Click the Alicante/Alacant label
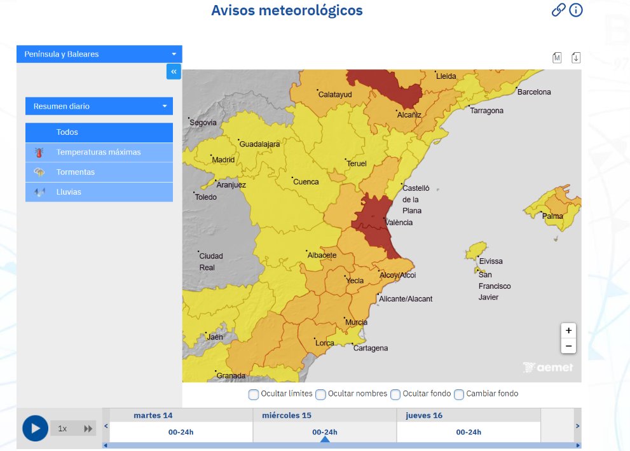The width and height of the screenshot is (630, 451). [406, 299]
